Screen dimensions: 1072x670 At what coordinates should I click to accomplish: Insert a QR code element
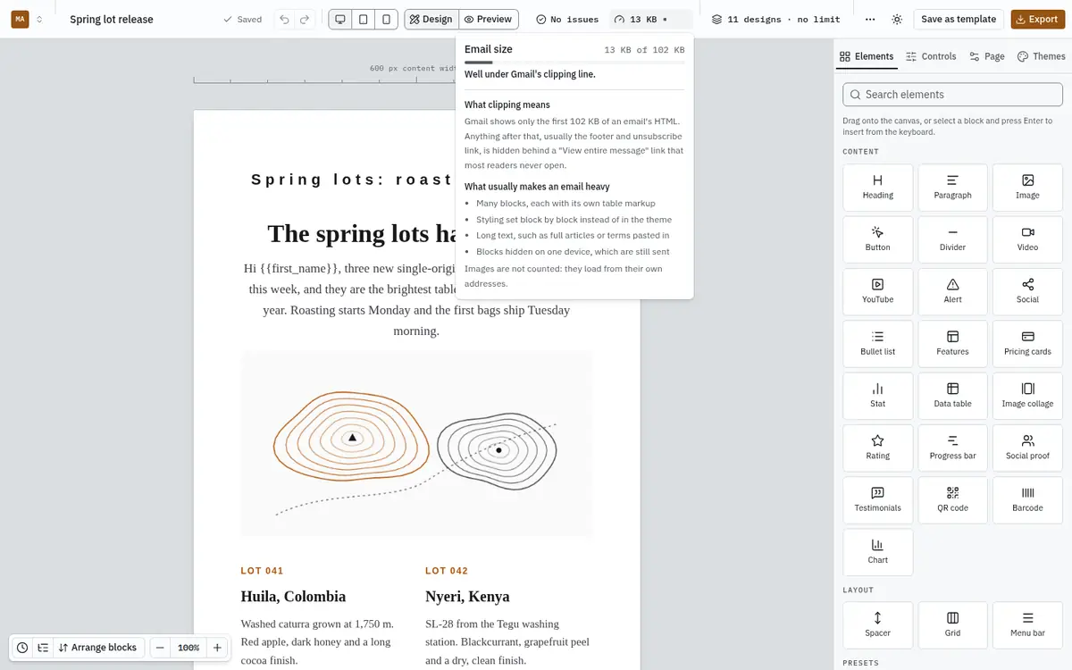953,500
